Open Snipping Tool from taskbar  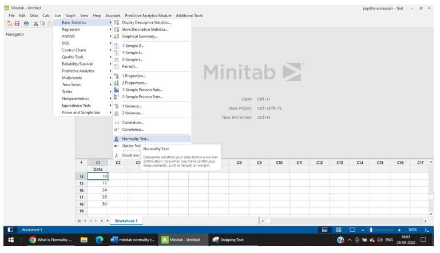point(228,240)
